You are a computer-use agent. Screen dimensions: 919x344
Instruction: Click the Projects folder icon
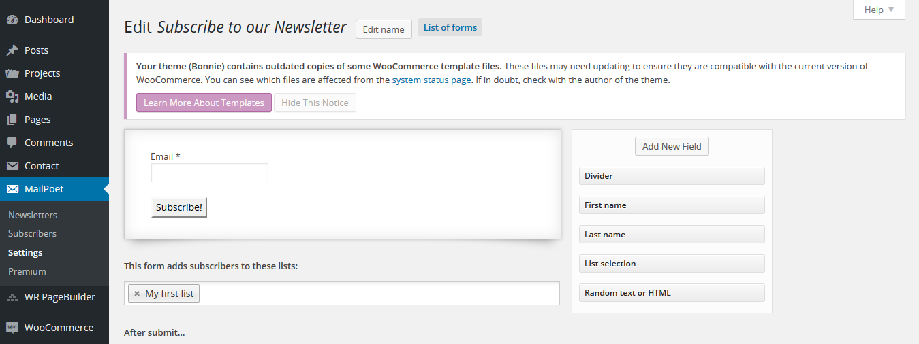click(12, 73)
